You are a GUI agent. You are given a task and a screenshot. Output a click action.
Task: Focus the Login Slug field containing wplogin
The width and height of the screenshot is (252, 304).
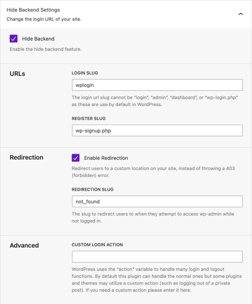(157, 85)
